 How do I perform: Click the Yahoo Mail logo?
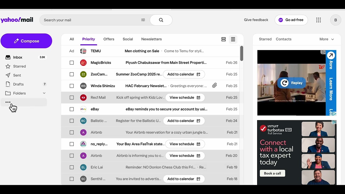(17, 20)
